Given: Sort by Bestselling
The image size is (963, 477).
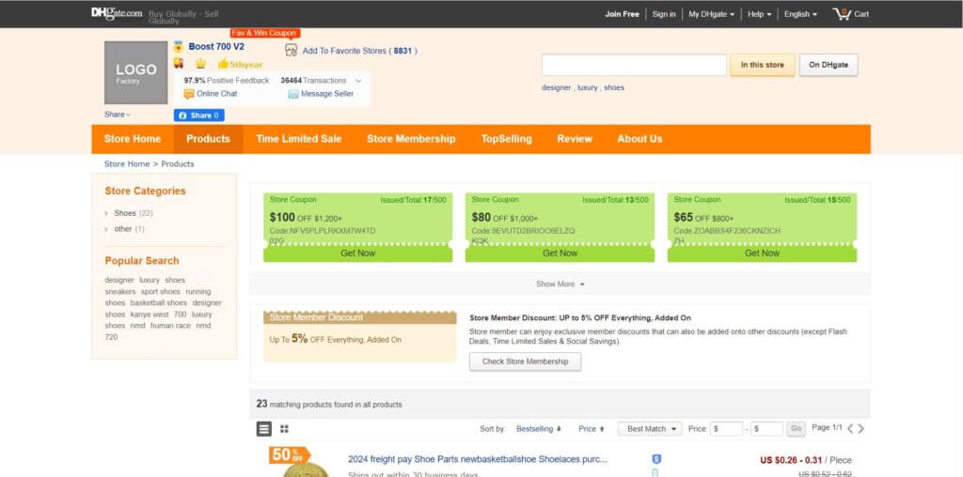Looking at the screenshot, I should pyautogui.click(x=539, y=429).
